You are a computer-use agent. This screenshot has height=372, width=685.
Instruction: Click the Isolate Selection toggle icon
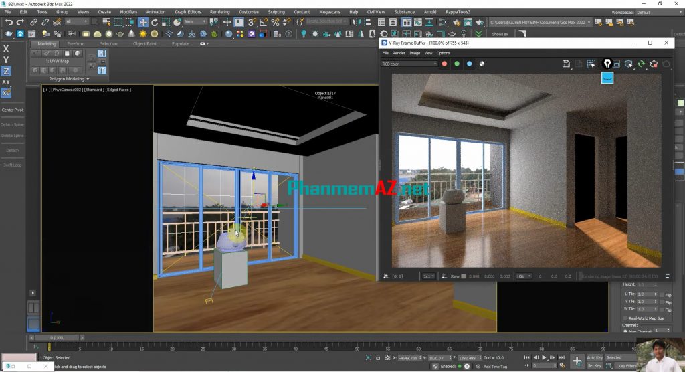369,357
